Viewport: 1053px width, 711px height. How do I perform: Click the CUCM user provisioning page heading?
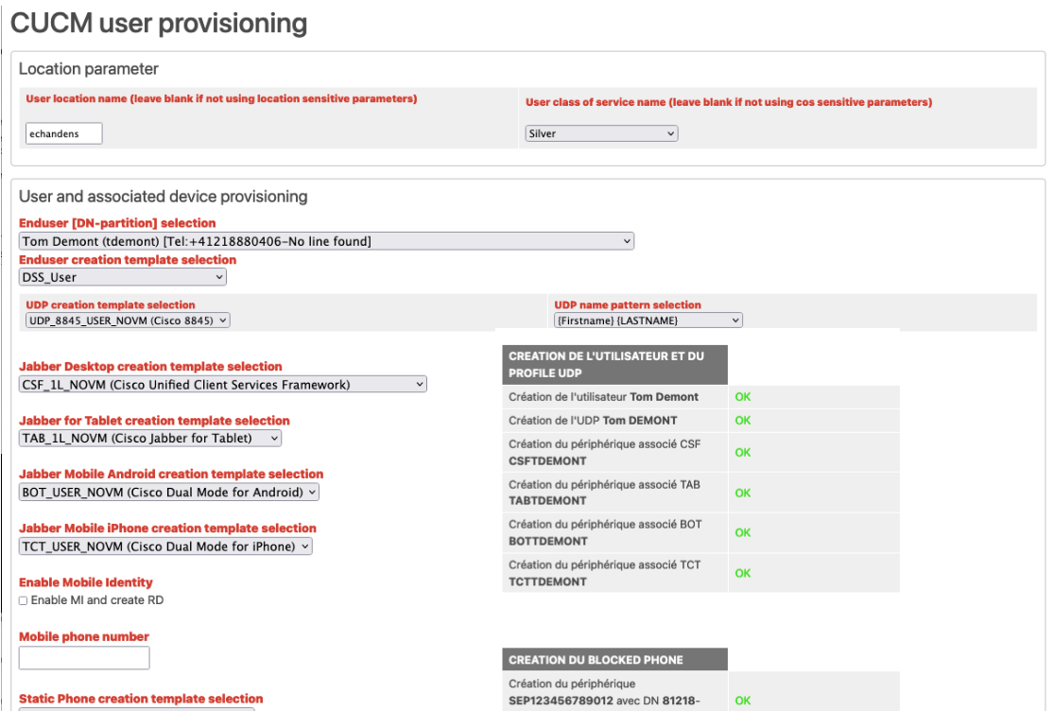point(159,24)
